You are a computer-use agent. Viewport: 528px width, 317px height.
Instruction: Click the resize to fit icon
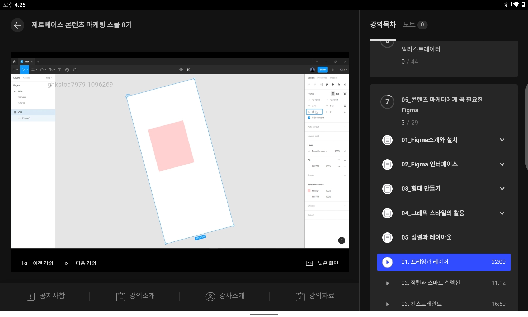point(345,94)
